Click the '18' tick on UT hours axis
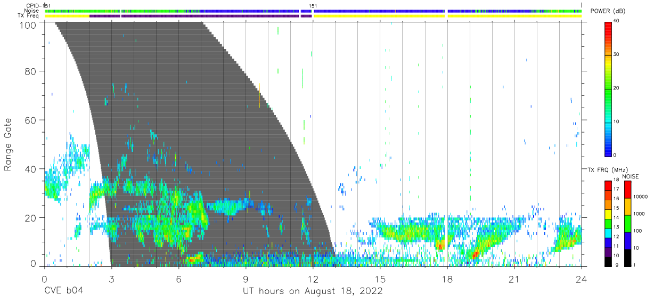Viewport: 654px width, 302px height. pyautogui.click(x=447, y=279)
